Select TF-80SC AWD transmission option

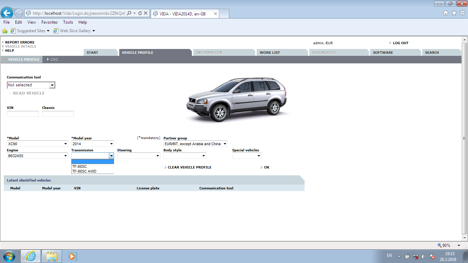93,171
